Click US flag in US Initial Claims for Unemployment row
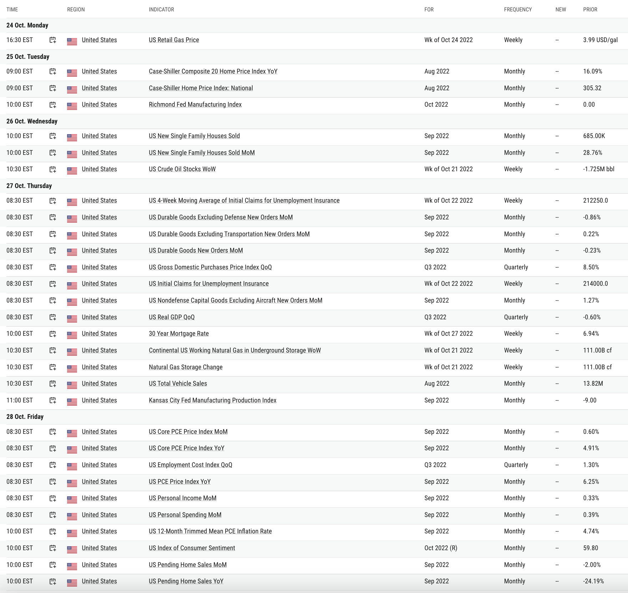Screen dimensions: 628x593 tap(72, 285)
